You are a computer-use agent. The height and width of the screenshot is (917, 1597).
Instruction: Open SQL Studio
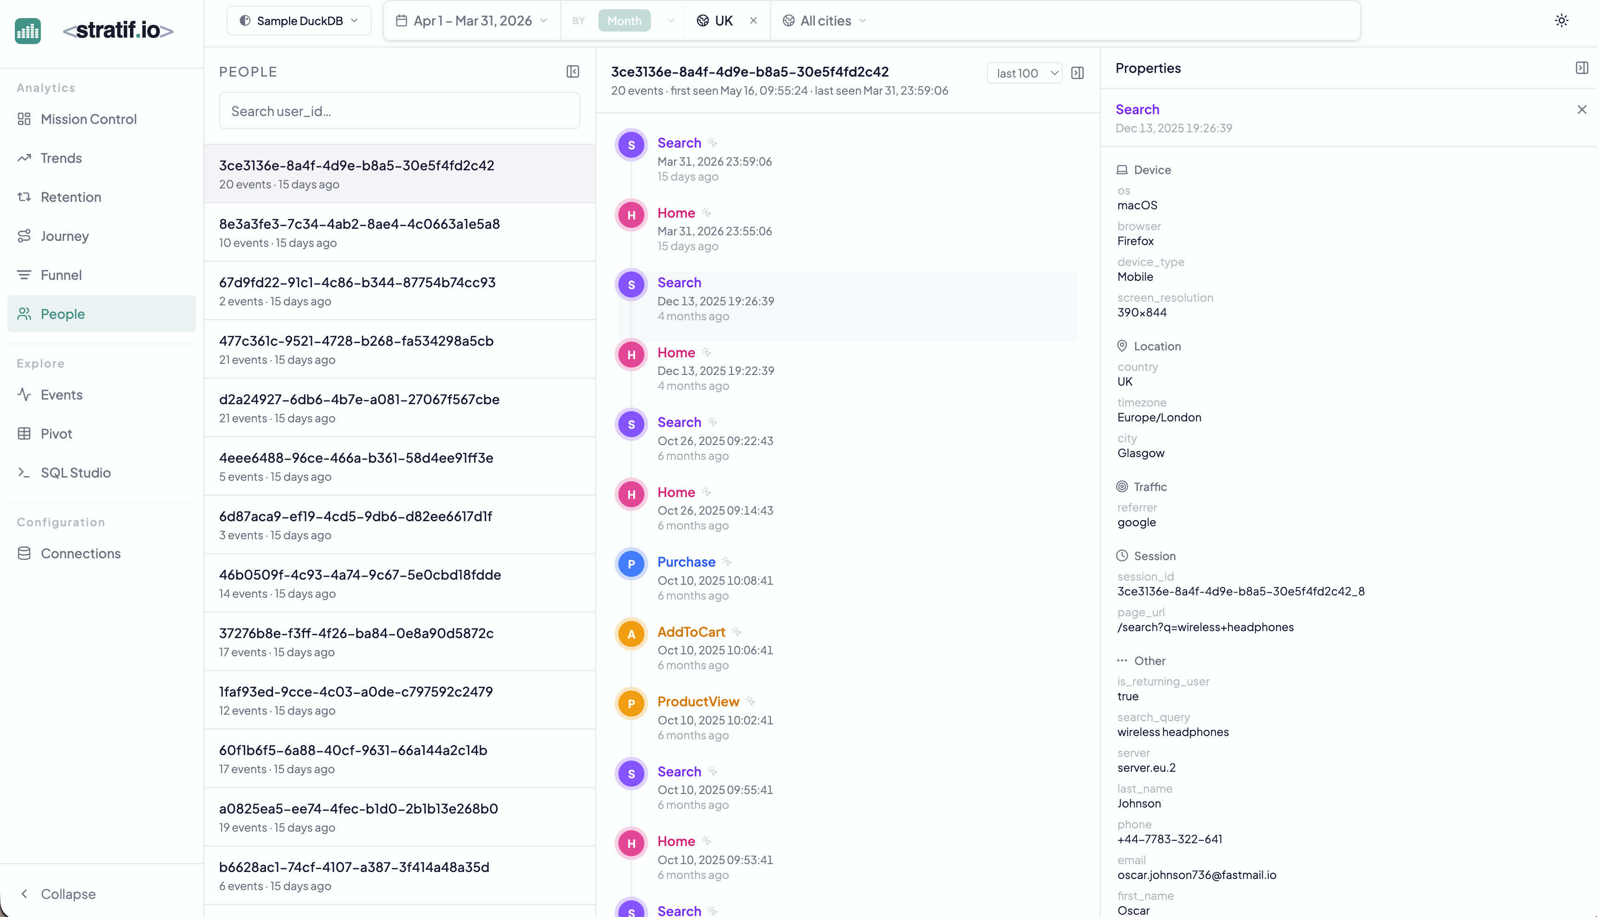coord(101,473)
